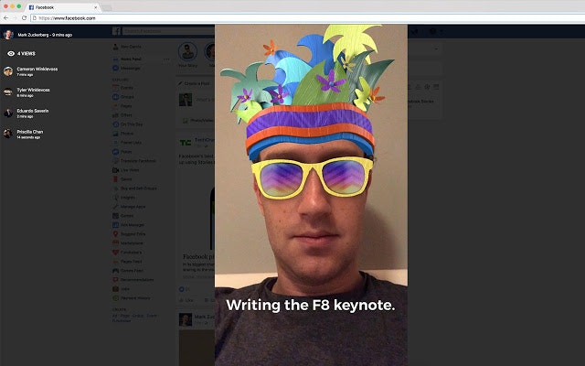This screenshot has width=585, height=366.
Task: Close the Facebook browser tab
Action: pos(95,7)
